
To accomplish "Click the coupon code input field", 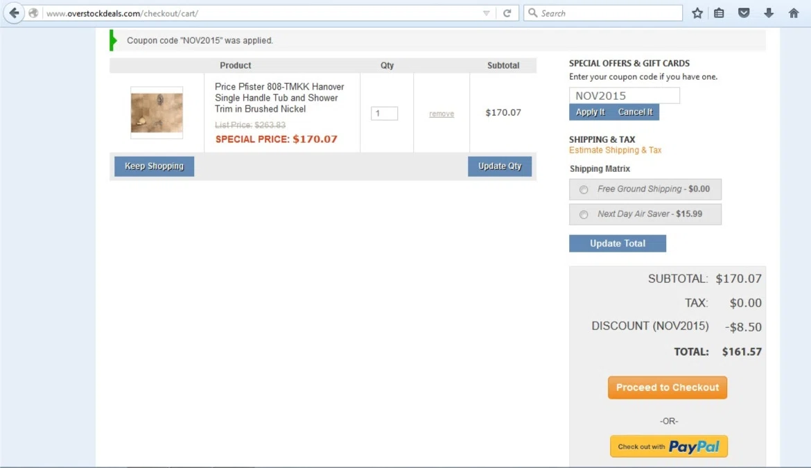I will tap(625, 96).
